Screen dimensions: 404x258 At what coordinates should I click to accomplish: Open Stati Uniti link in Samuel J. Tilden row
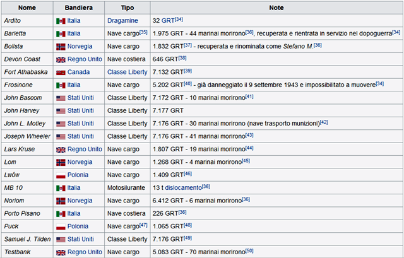pyautogui.click(x=81, y=239)
